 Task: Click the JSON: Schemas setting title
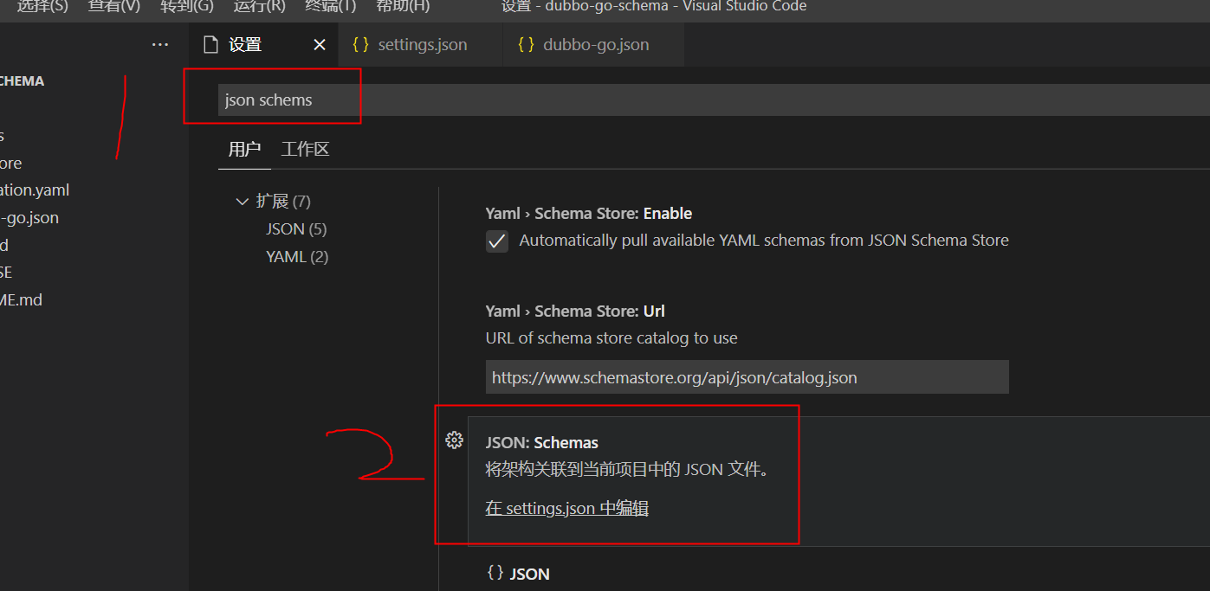(x=542, y=442)
